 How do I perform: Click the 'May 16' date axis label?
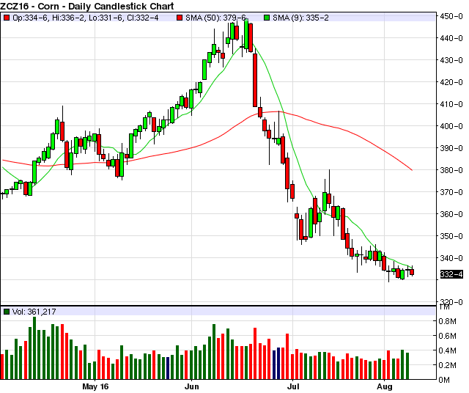(x=95, y=386)
